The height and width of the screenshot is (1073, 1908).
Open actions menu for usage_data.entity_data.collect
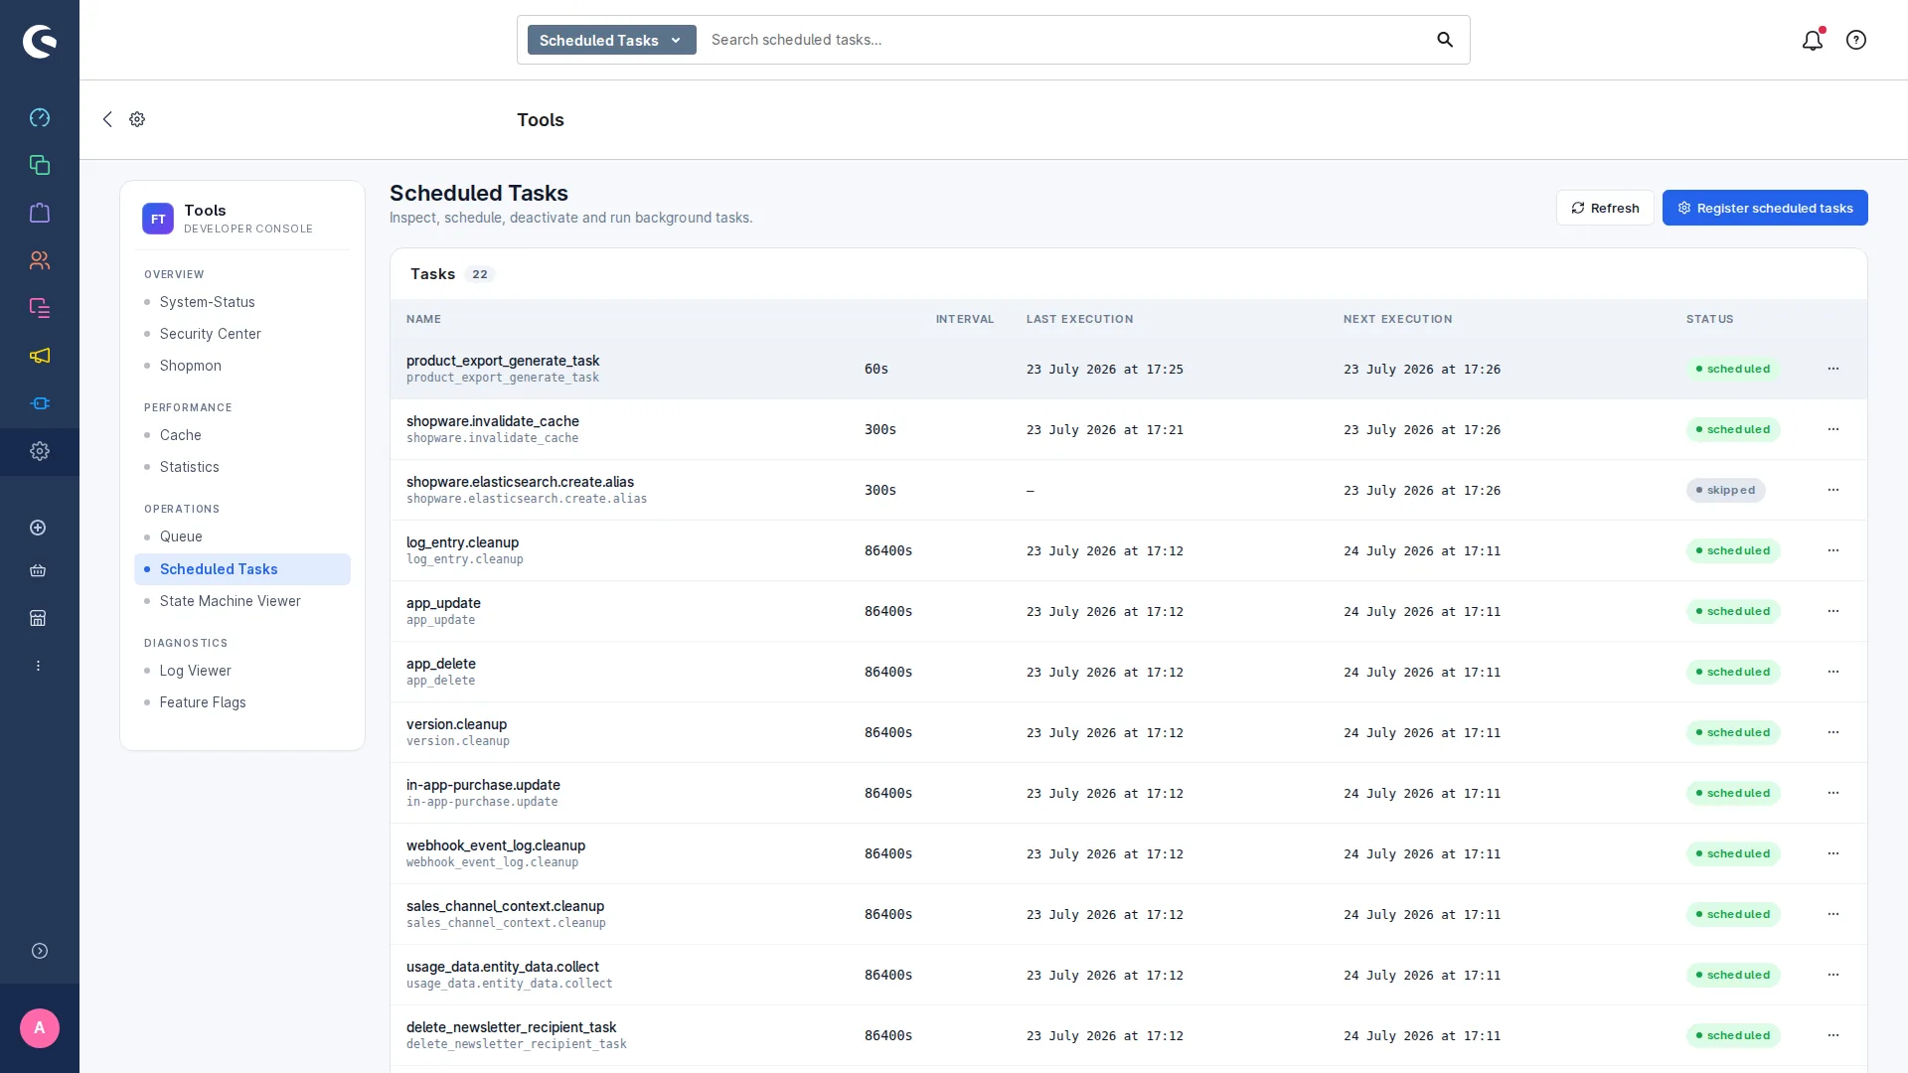point(1833,975)
